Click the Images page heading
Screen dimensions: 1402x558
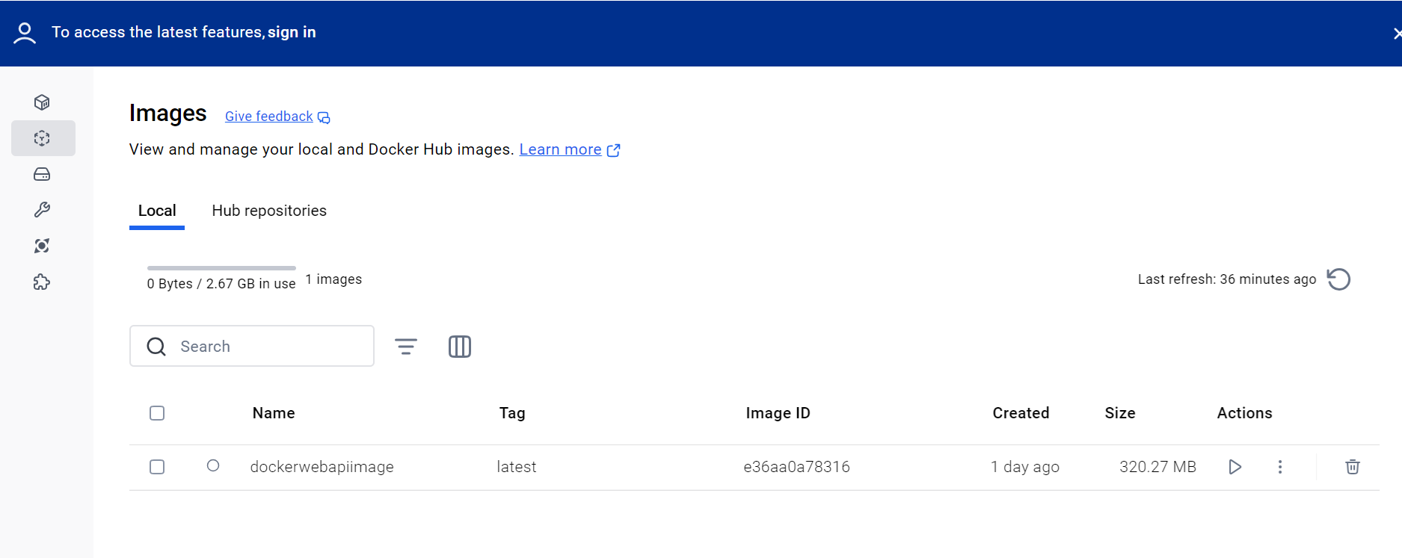[167, 113]
